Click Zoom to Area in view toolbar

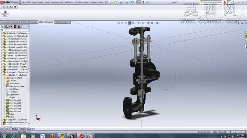coord(122,23)
